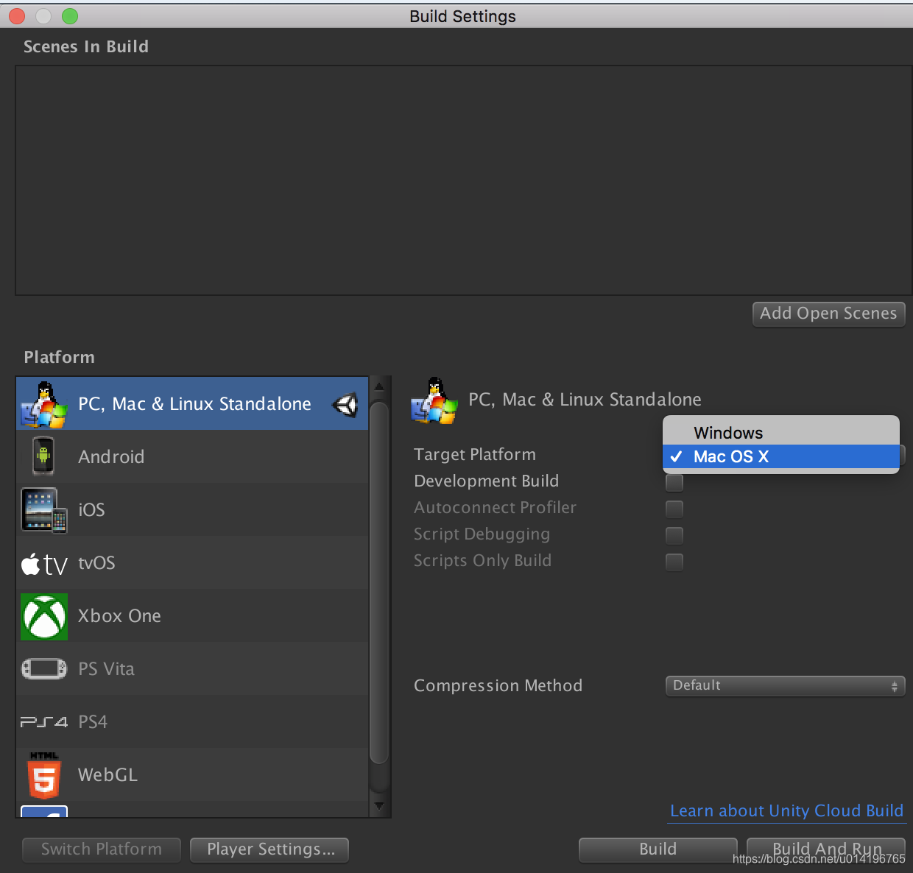Enable the Development Build checkbox

click(674, 483)
